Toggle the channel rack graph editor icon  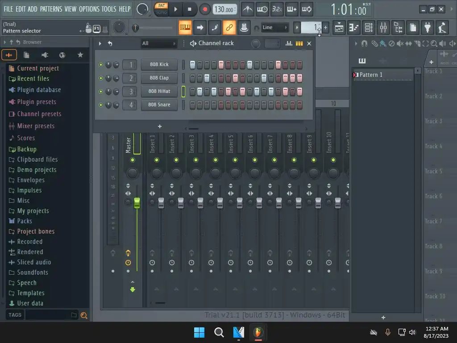point(289,43)
